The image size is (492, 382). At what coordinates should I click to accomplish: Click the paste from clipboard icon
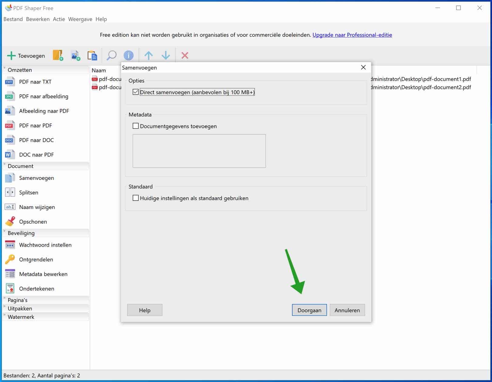(92, 55)
